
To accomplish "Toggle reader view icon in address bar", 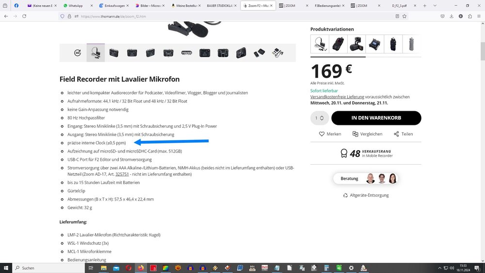I will (x=397, y=16).
